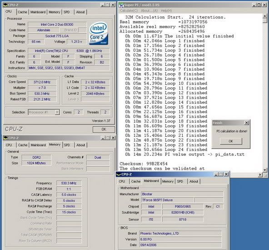The width and height of the screenshot is (269, 250).
Task: Open About menu in Super PI
Action: (x=149, y=10)
